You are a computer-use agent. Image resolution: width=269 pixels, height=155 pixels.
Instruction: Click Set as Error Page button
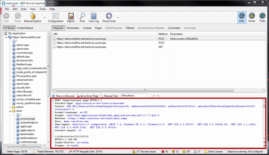87,96
